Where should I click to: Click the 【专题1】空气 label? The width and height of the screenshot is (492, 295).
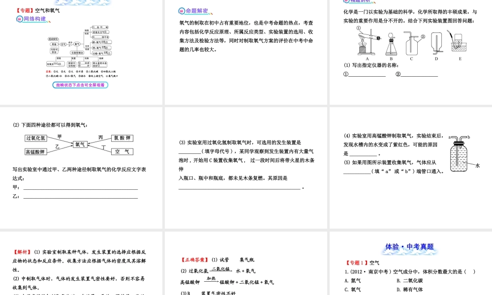click(362, 263)
